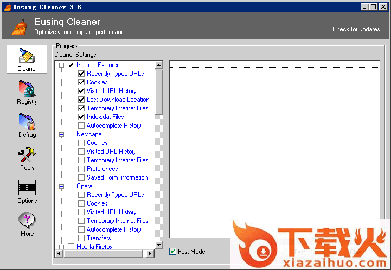Image resolution: width=391 pixels, height=270 pixels.
Task: Uncheck IE Visited URL History checkbox
Action: [x=81, y=91]
